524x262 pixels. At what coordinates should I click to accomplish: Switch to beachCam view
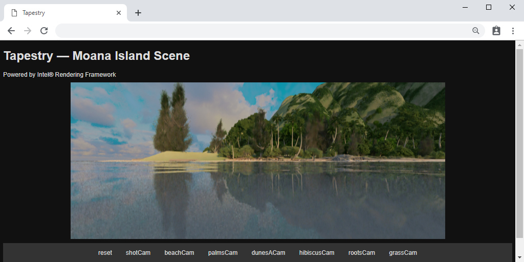coord(179,253)
